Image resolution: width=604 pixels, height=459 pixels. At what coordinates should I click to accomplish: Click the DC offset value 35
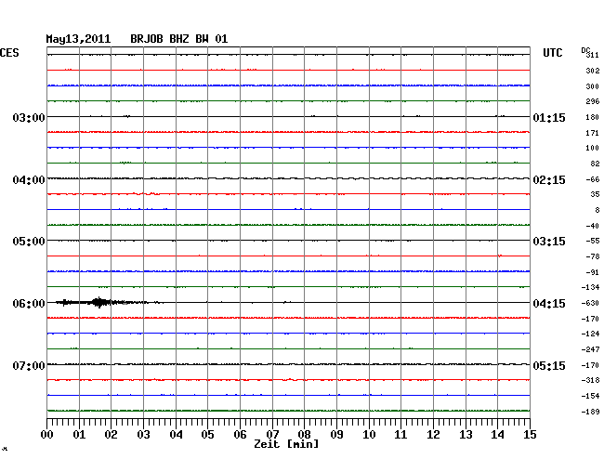click(595, 194)
